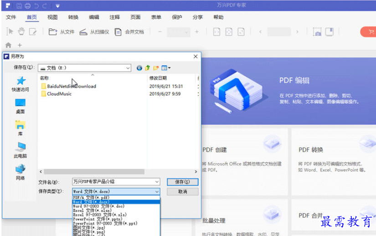Open the 表单 tab
The image size is (376, 236).
pos(156,17)
